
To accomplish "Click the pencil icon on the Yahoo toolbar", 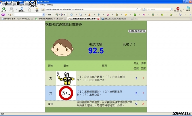I will click(10, 15).
